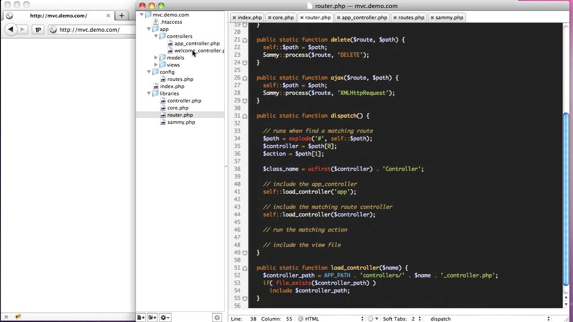This screenshot has height=322, width=573.
Task: Click 'file_exists' on code line 53
Action: click(294, 283)
